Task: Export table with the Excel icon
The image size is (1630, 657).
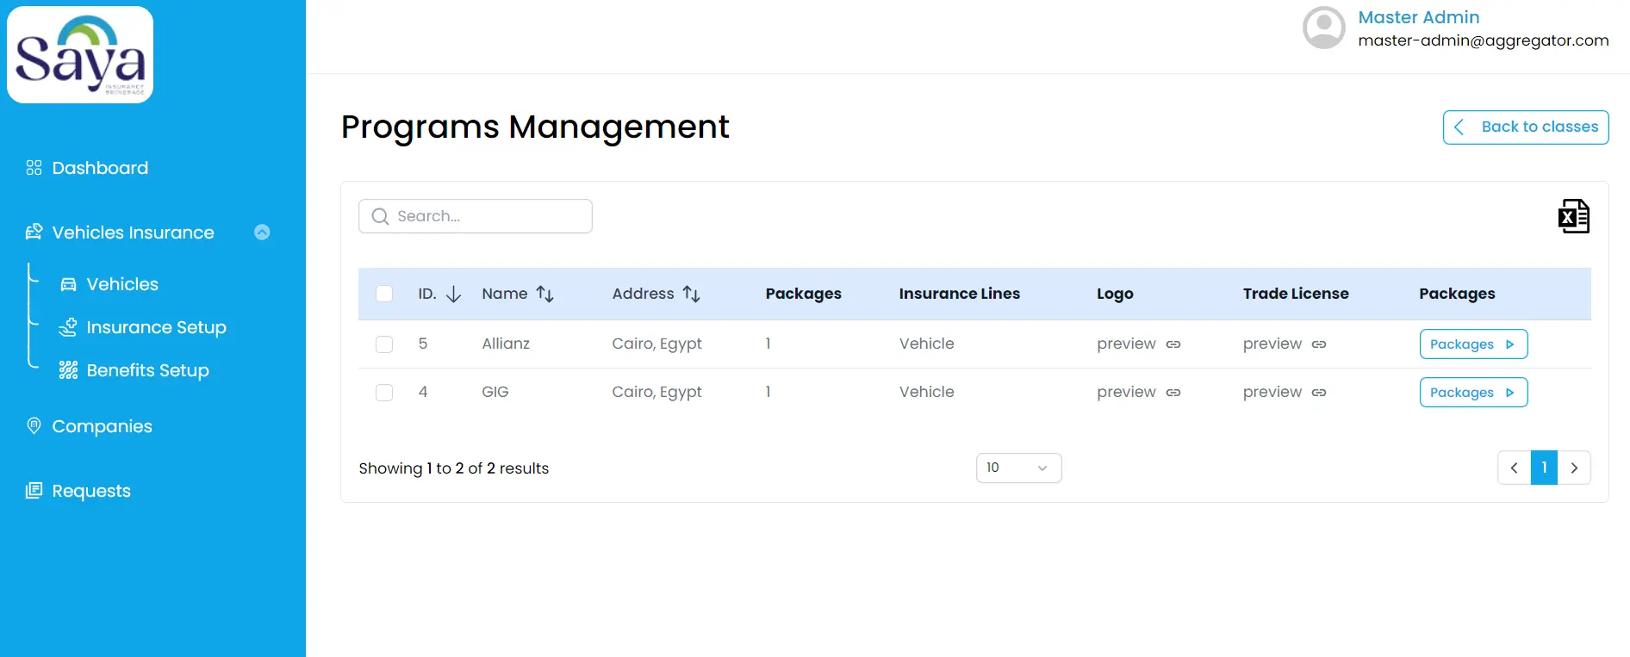Action: pos(1574,216)
